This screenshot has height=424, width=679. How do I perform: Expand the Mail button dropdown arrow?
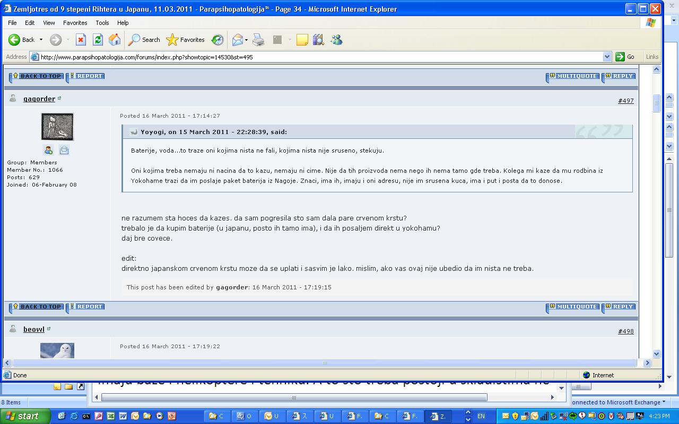(246, 40)
